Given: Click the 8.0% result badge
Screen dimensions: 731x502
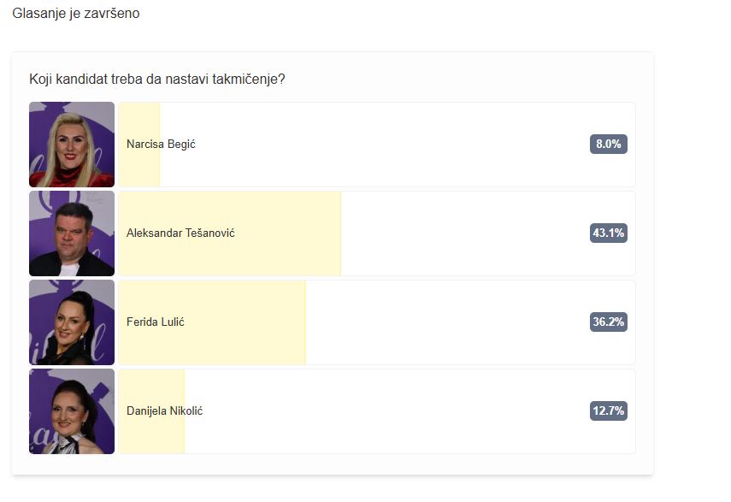Looking at the screenshot, I should click(609, 144).
